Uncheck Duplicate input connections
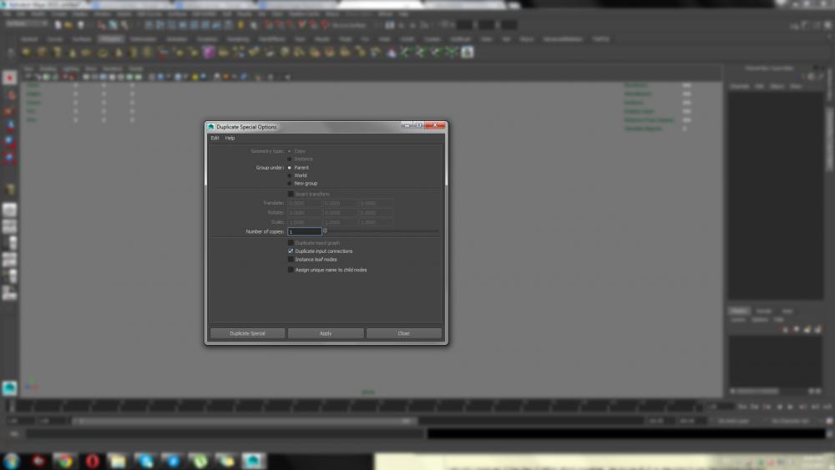835x470 pixels. 291,251
